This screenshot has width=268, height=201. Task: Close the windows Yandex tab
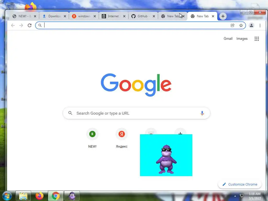[95, 16]
